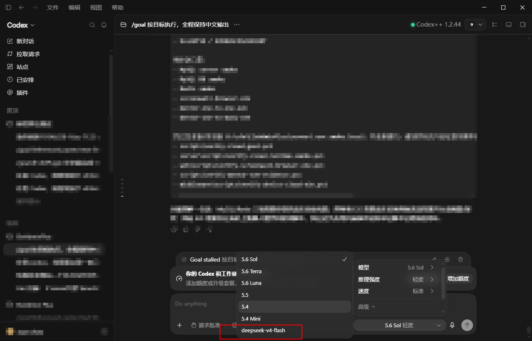Screen dimensions: 532x341
Task: Select the deepseek-v4-flash model
Action: 295,330
